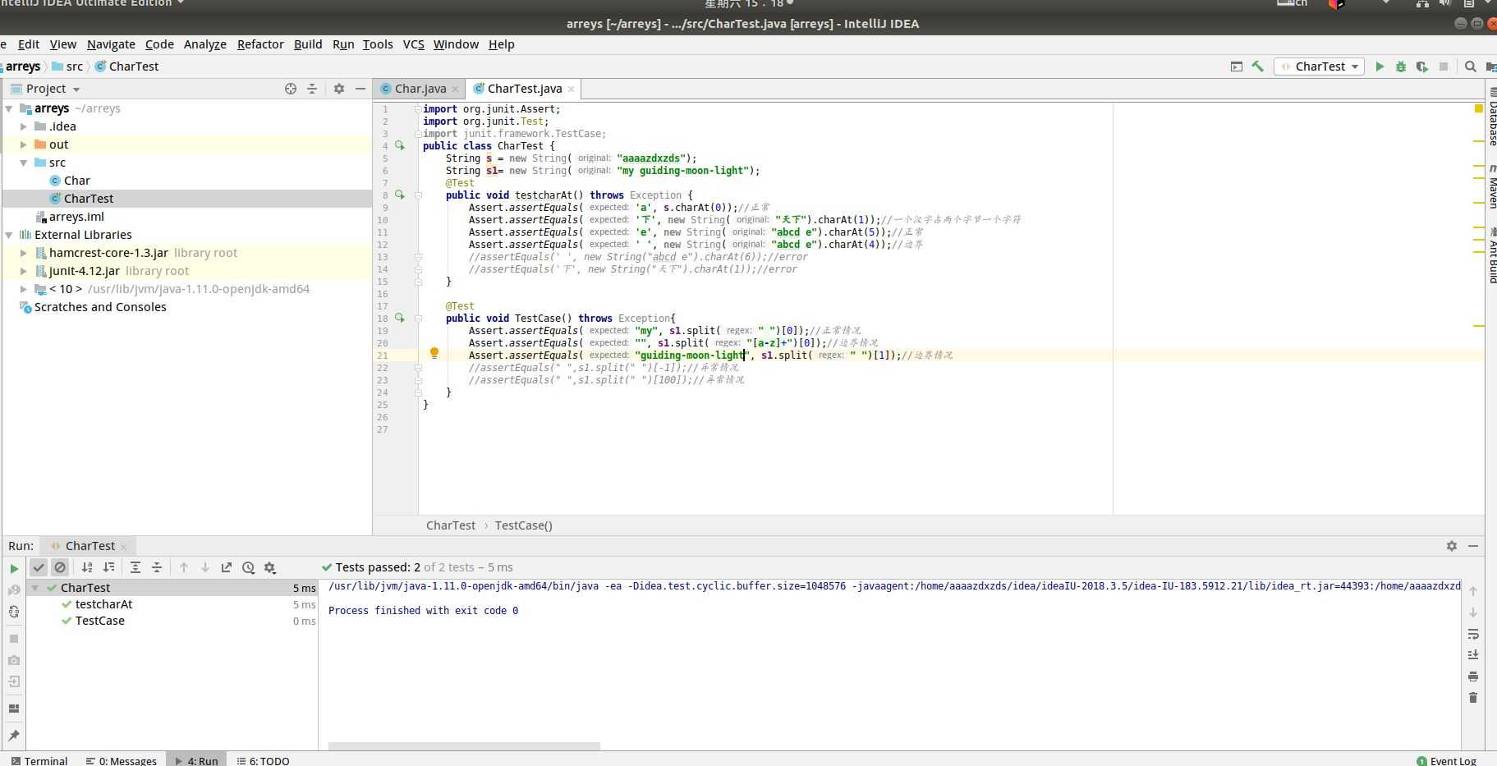
Task: Switch to the Char.java editor tab
Action: (420, 89)
